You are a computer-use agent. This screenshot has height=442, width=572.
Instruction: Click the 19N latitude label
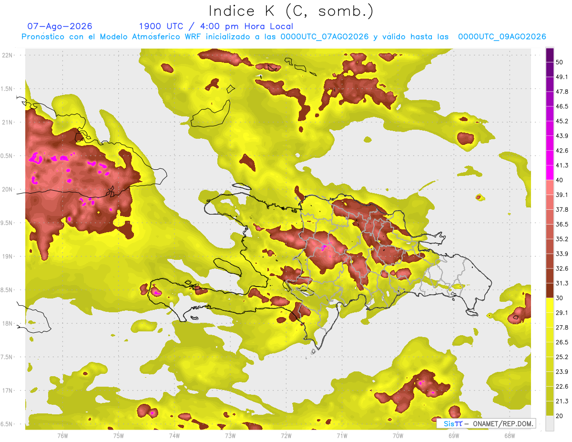point(8,257)
